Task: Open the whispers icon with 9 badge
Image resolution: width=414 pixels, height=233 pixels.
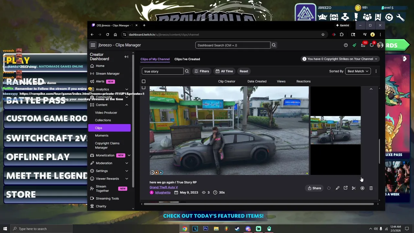Action: [x=372, y=45]
